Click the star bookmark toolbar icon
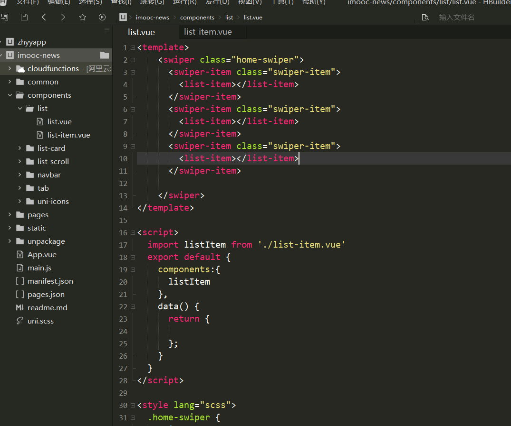The image size is (511, 426). point(83,17)
